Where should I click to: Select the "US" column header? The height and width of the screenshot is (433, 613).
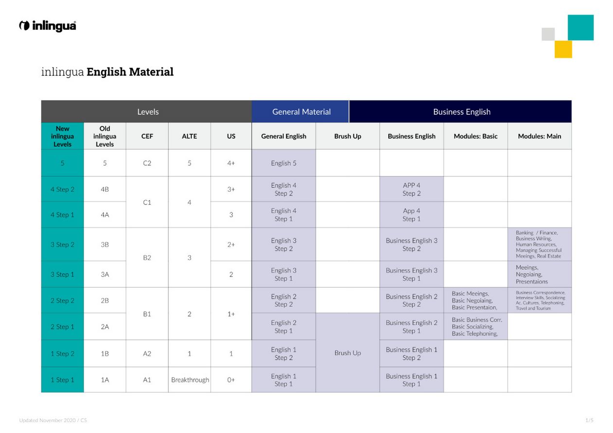pos(231,136)
